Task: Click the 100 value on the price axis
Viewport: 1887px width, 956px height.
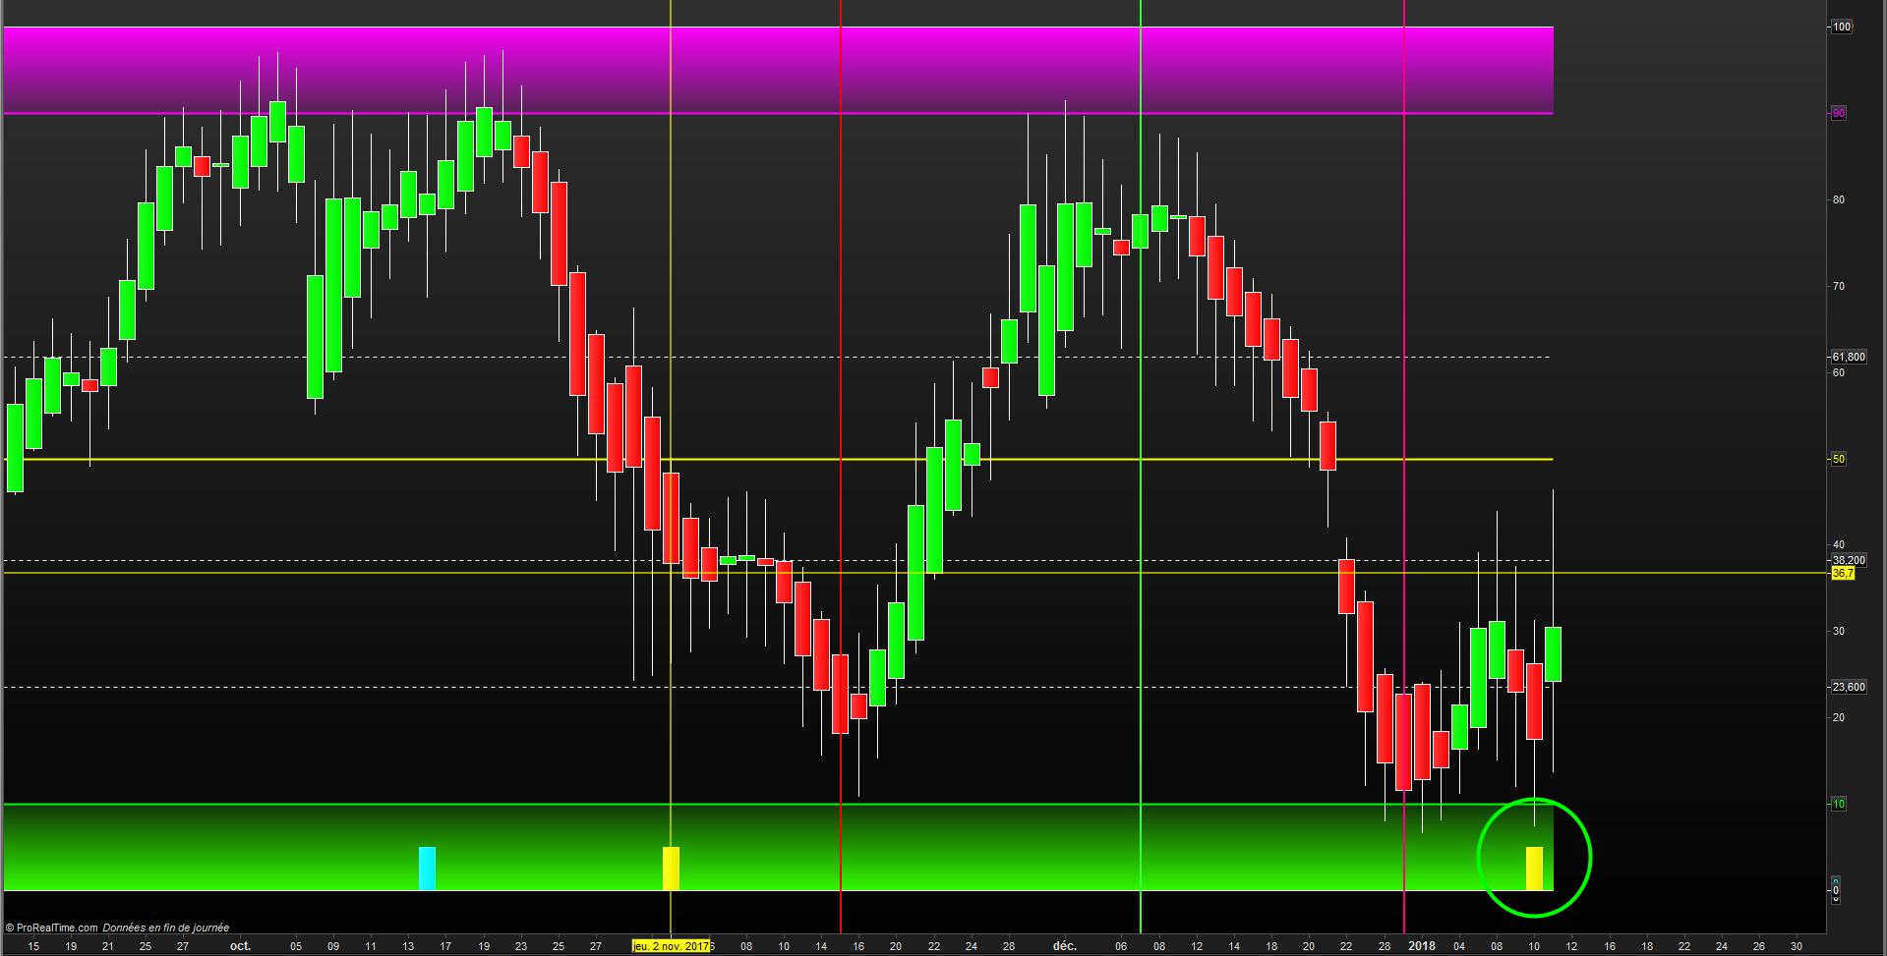Action: pos(1841,27)
